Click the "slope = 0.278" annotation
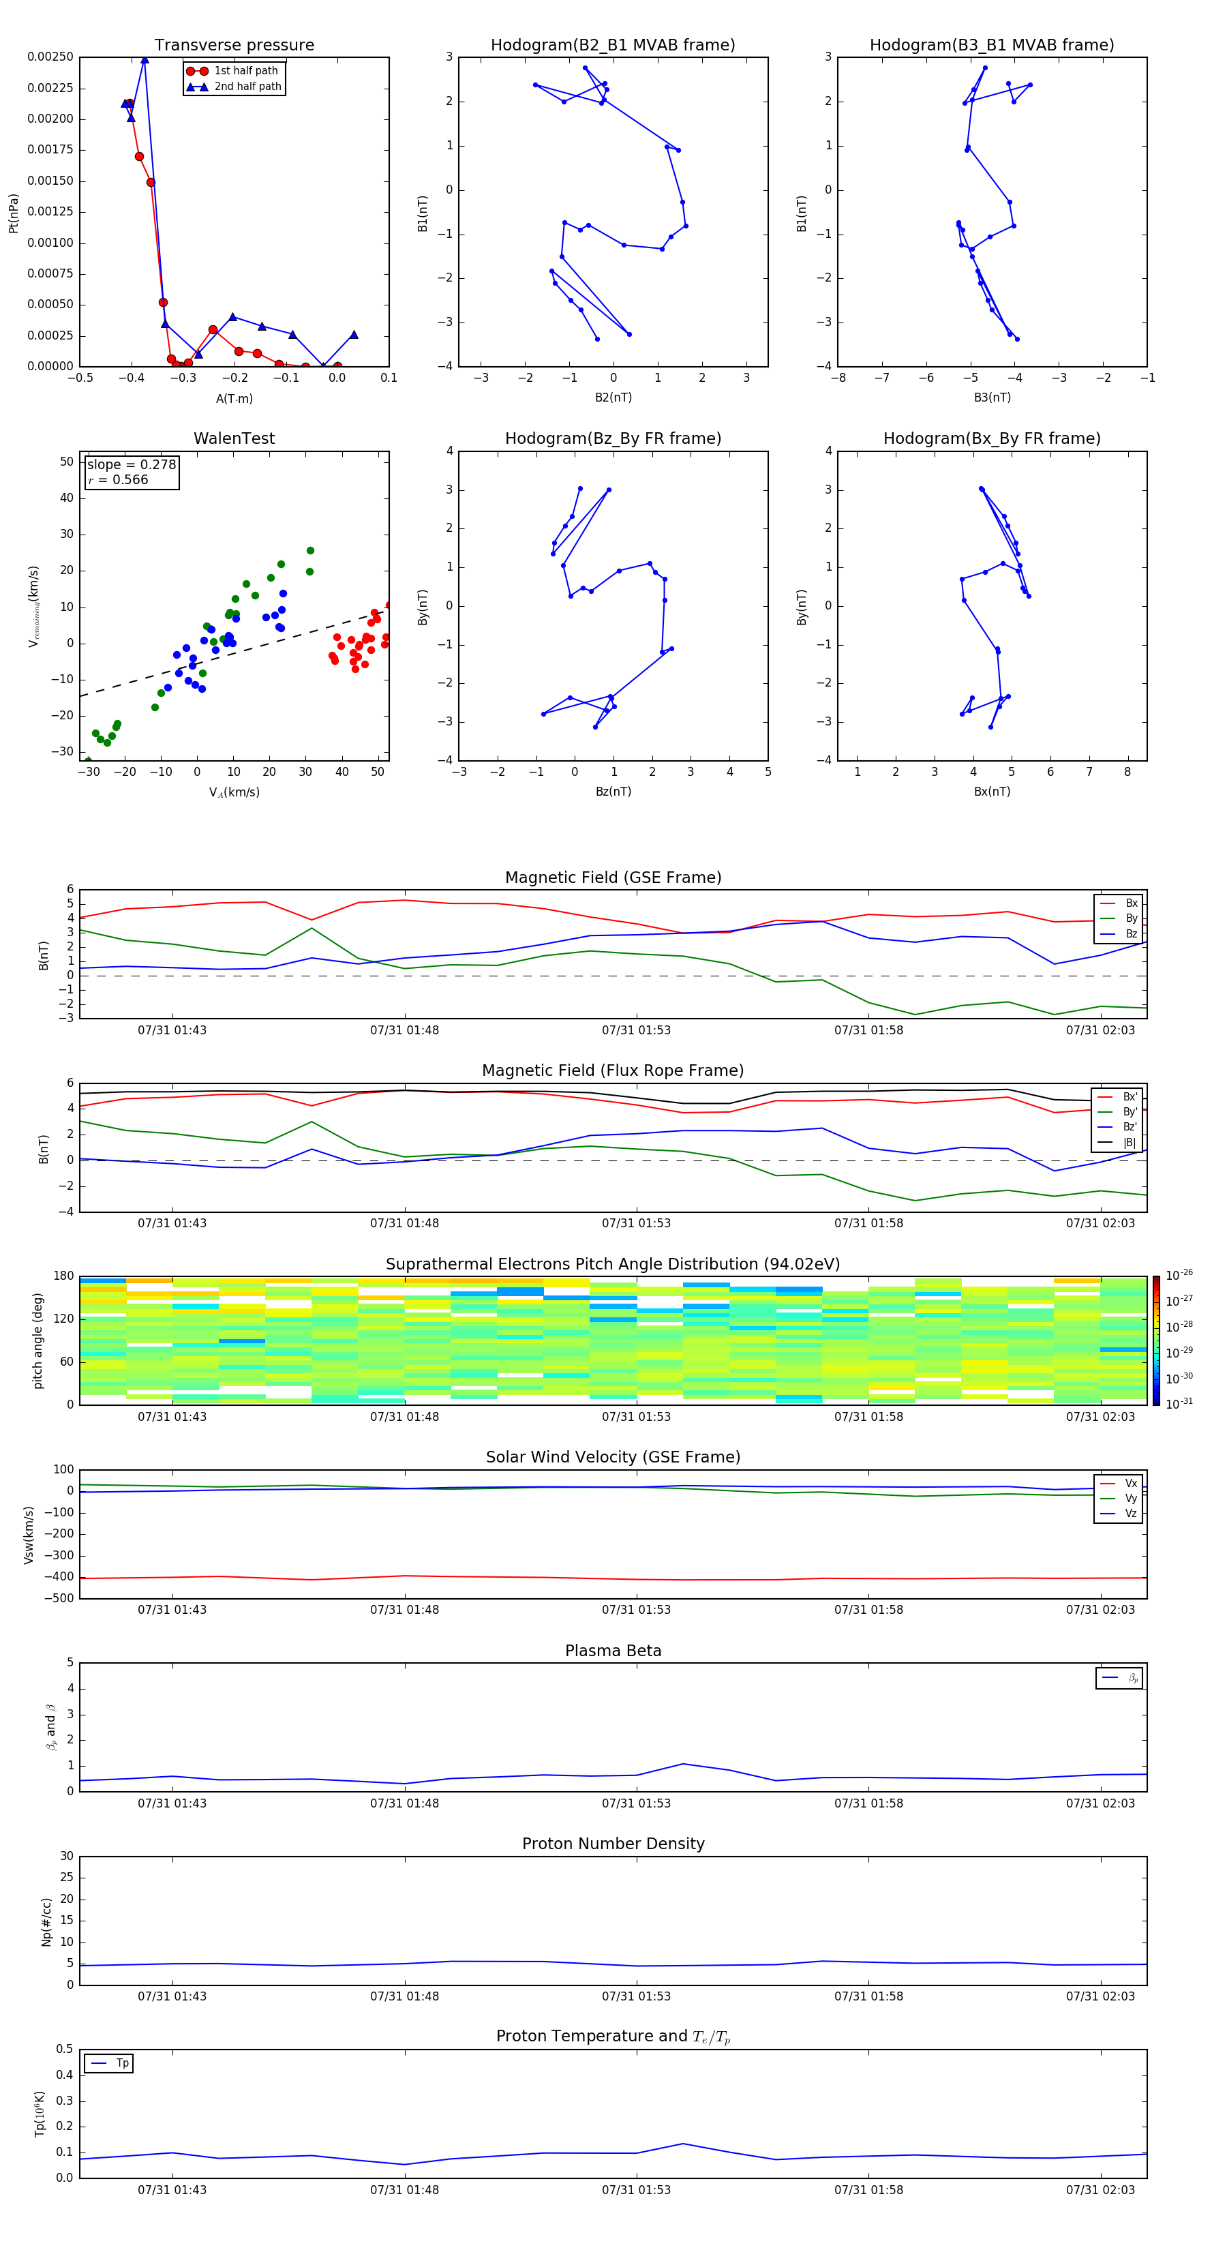 tap(132, 465)
